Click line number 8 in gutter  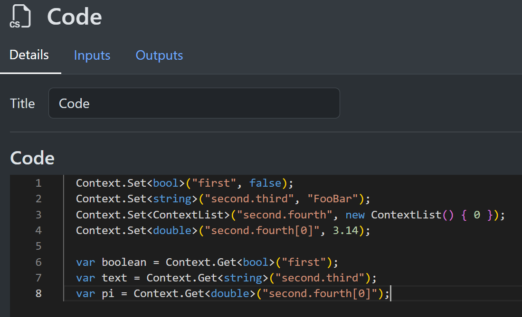click(38, 294)
